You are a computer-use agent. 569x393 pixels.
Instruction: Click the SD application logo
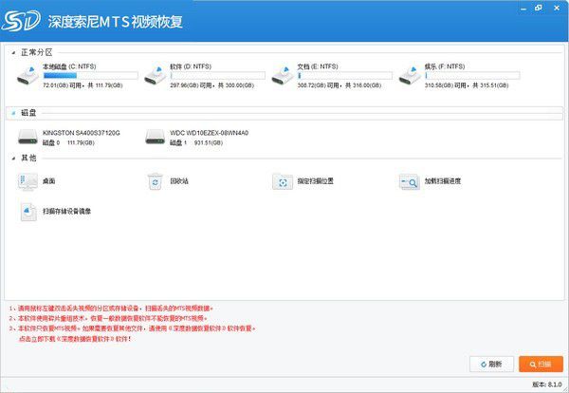pos(21,21)
